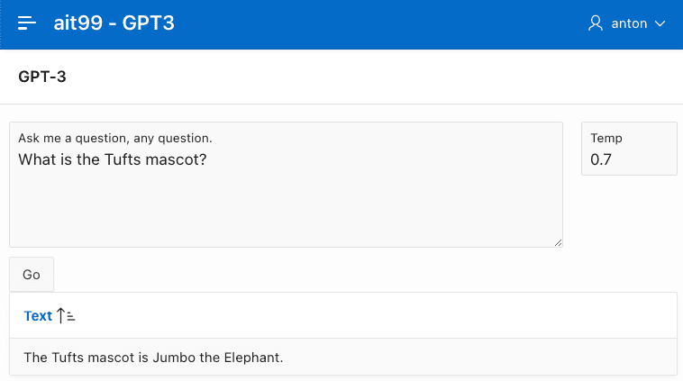
Task: Sort by the Text column header
Action: click(x=38, y=315)
